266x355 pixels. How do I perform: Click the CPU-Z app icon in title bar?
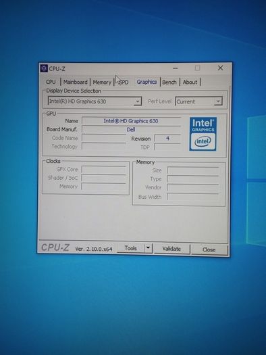[44, 68]
